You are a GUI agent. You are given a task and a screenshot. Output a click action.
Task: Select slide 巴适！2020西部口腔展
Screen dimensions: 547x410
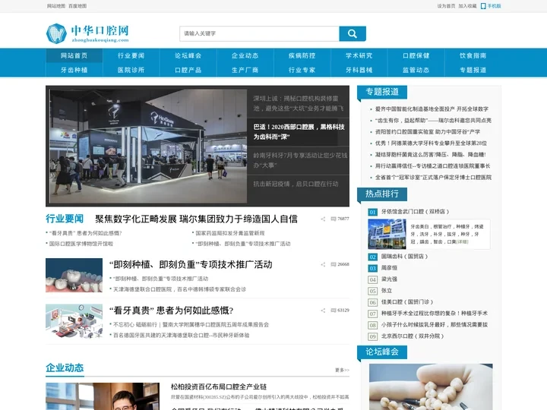click(299, 132)
